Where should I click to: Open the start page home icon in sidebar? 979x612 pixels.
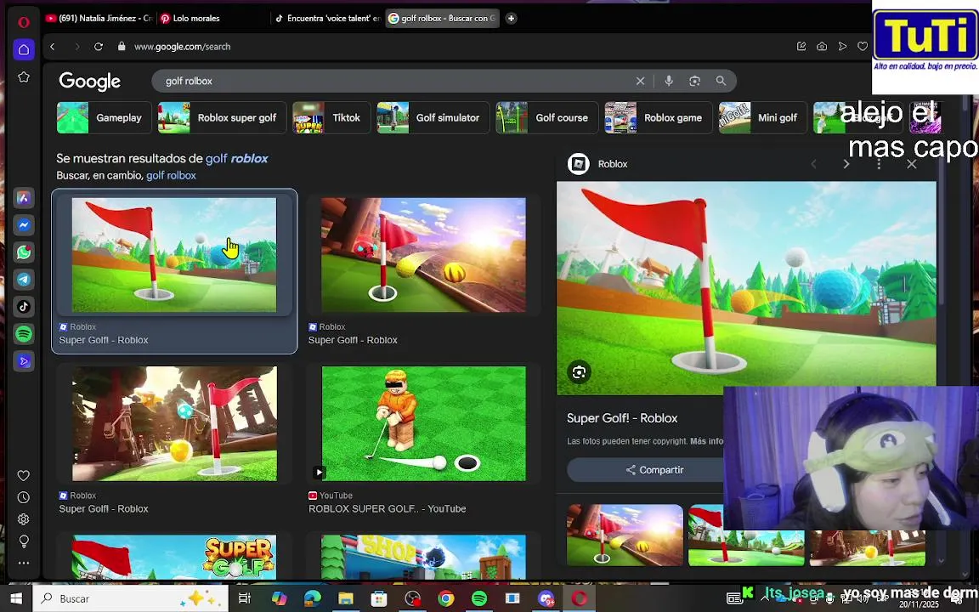point(24,49)
